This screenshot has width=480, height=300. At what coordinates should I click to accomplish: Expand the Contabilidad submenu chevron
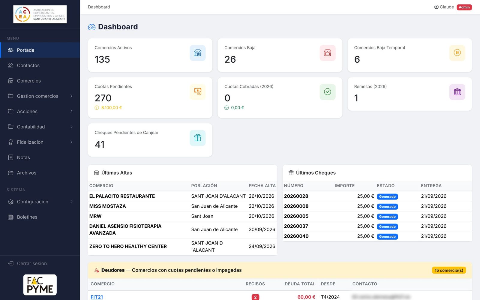71,127
